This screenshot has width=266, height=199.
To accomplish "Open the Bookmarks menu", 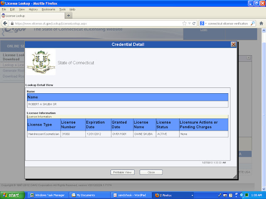I will click(49, 9).
